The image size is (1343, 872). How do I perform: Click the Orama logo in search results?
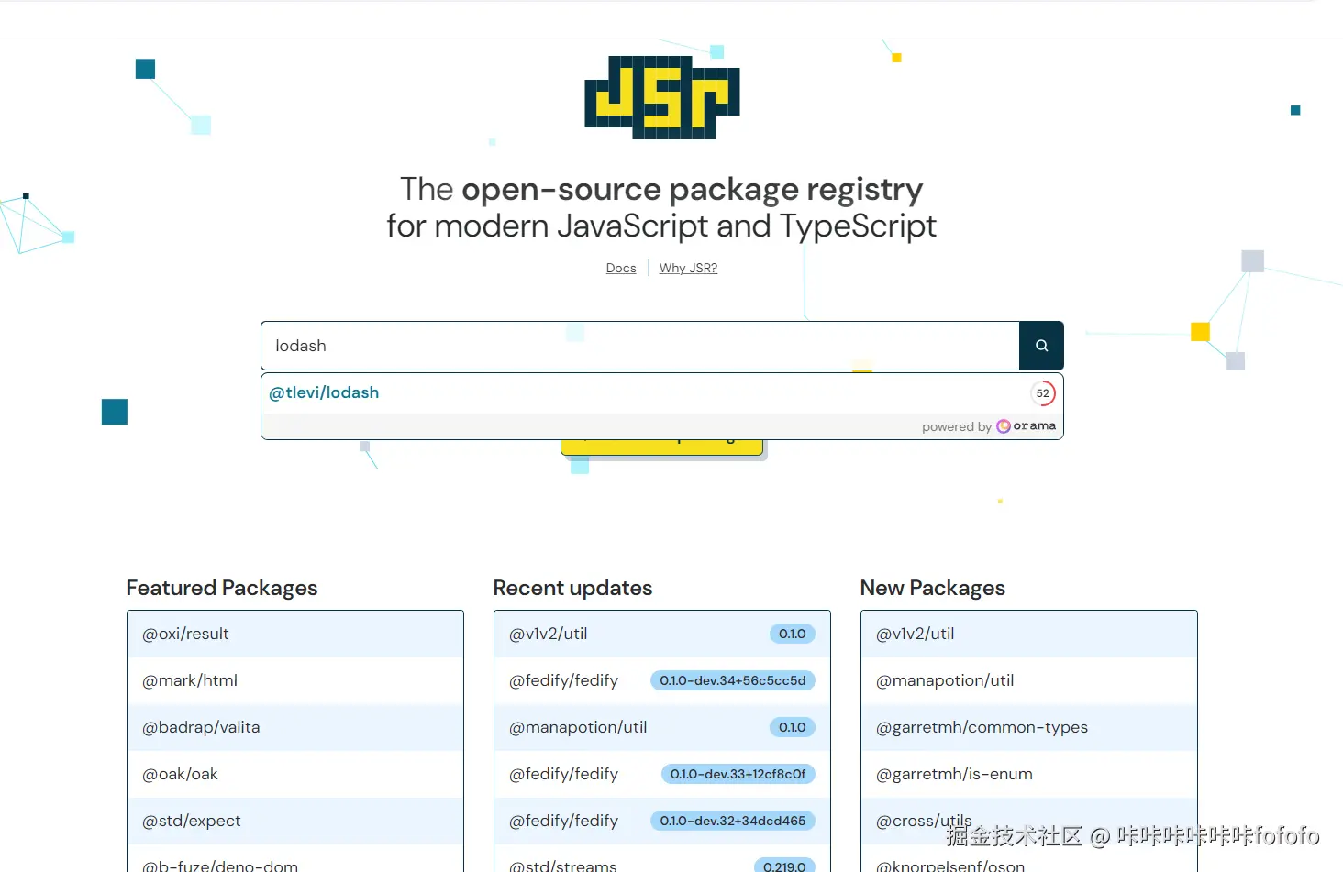click(x=1027, y=426)
